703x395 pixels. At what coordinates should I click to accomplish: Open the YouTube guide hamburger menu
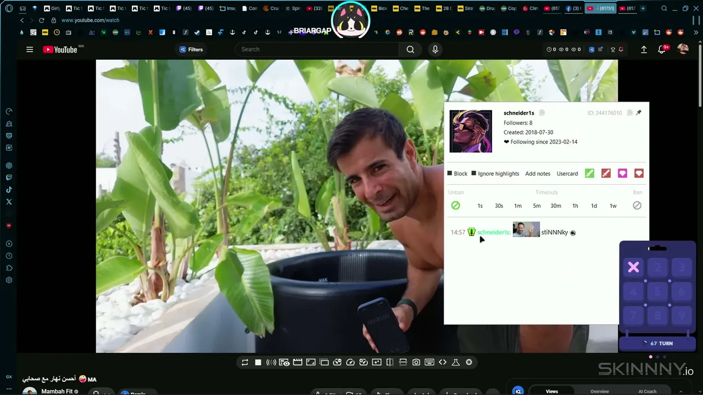(x=30, y=49)
